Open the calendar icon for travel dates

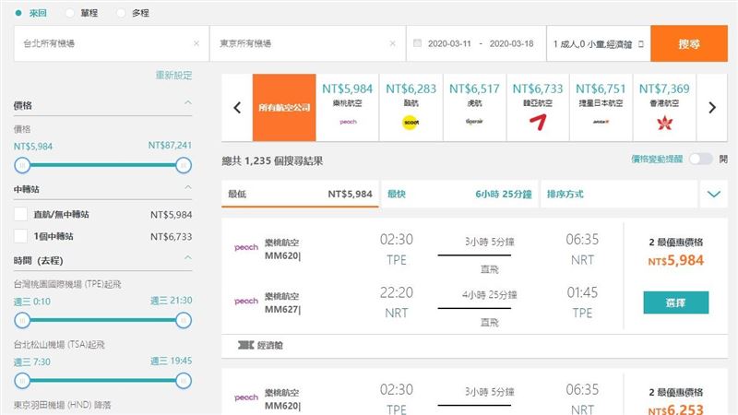(417, 43)
